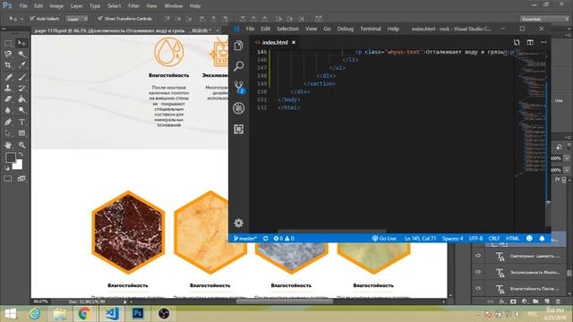The height and width of the screenshot is (322, 573).
Task: Open the Photoshop status bar info arrow
Action: (x=125, y=302)
